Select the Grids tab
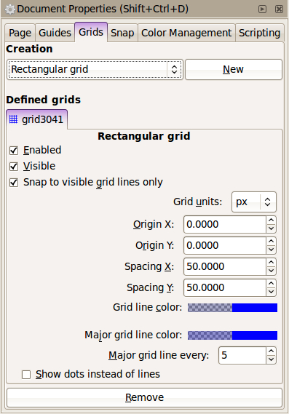The height and width of the screenshot is (414, 289). click(91, 32)
